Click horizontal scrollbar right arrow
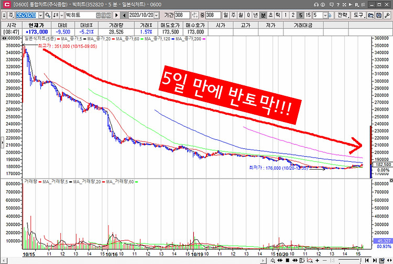 pyautogui.click(x=263, y=260)
